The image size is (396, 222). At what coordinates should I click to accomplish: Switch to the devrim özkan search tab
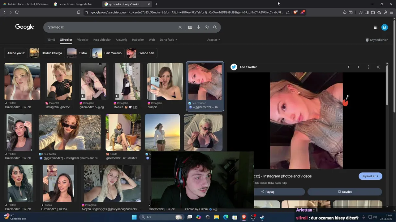coord(75,4)
